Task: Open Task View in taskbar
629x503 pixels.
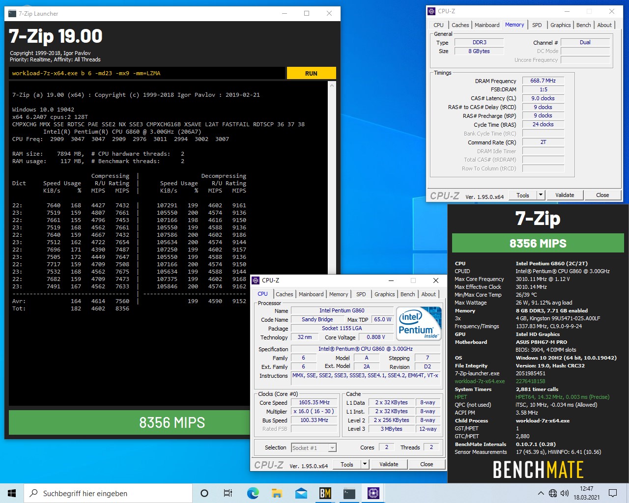Action: pos(228,493)
